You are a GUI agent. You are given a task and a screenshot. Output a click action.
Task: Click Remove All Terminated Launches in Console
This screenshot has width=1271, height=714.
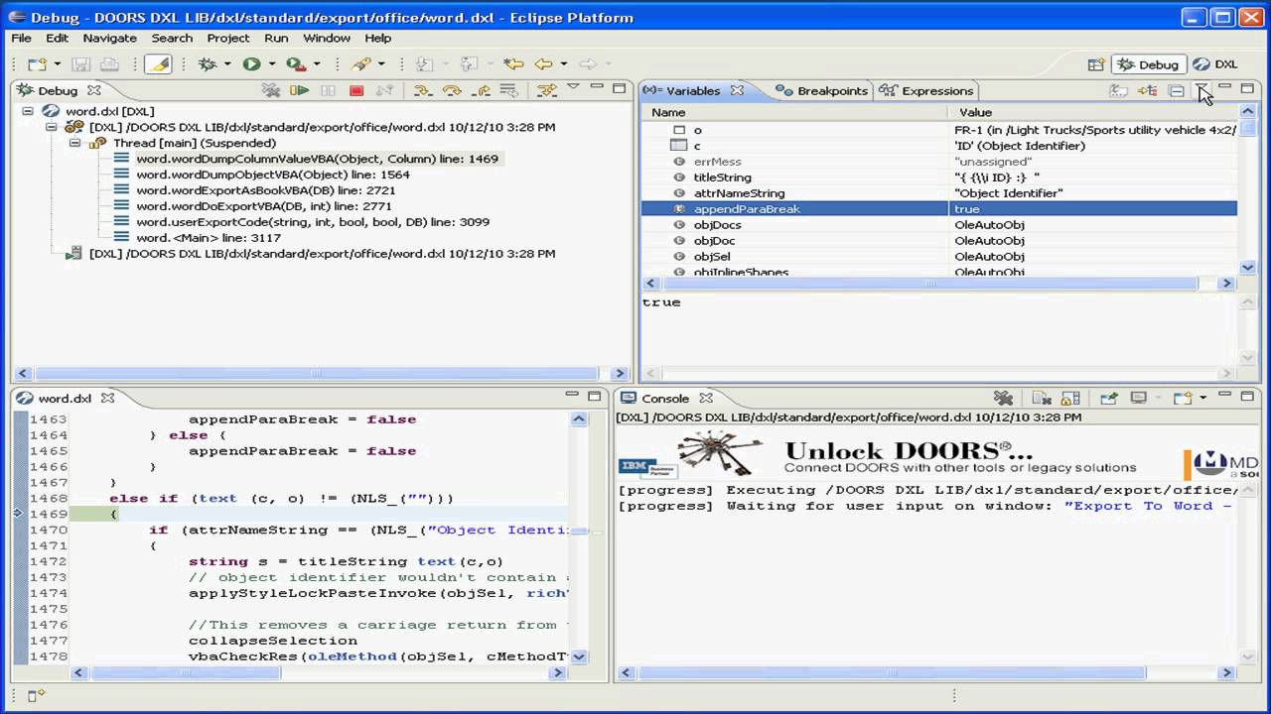[1003, 398]
